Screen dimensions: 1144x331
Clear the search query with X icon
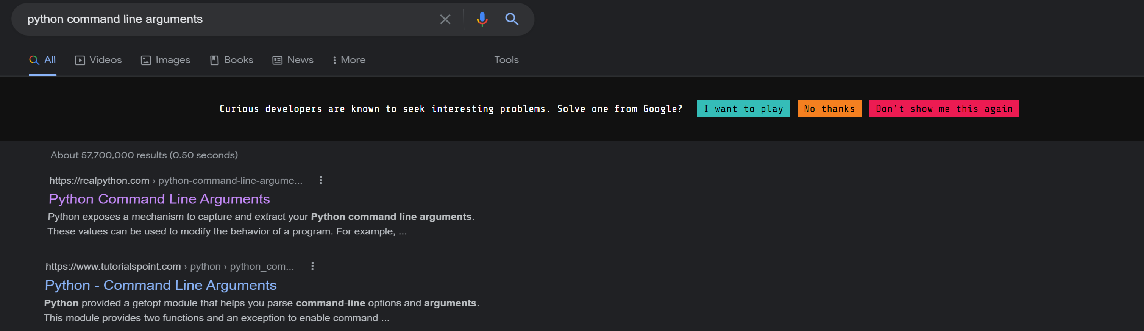(445, 19)
